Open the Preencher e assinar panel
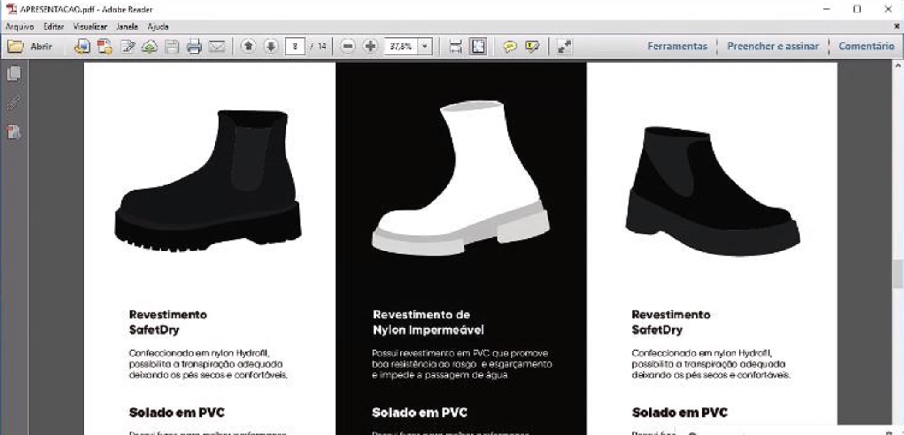Viewport: 904px width, 435px height. (773, 46)
